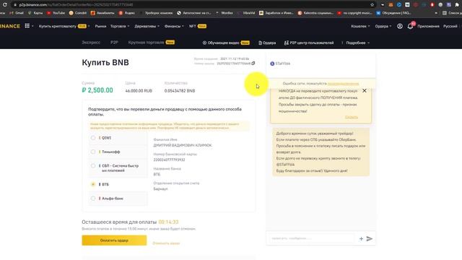Click the seller greeting message in chat
Viewport: 462px width, 260px height.
(x=321, y=152)
